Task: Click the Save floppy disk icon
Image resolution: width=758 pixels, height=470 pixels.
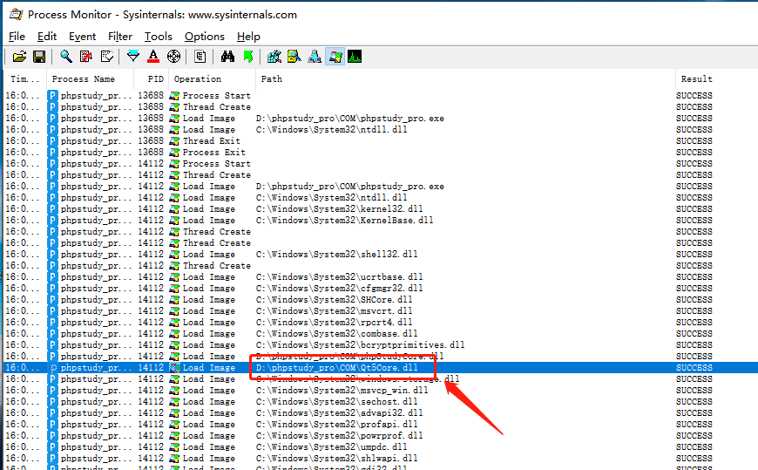Action: 39,58
